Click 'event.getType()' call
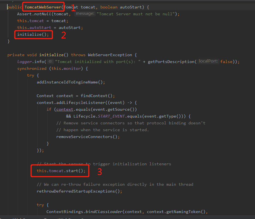255x219 pixels. tap(163, 116)
